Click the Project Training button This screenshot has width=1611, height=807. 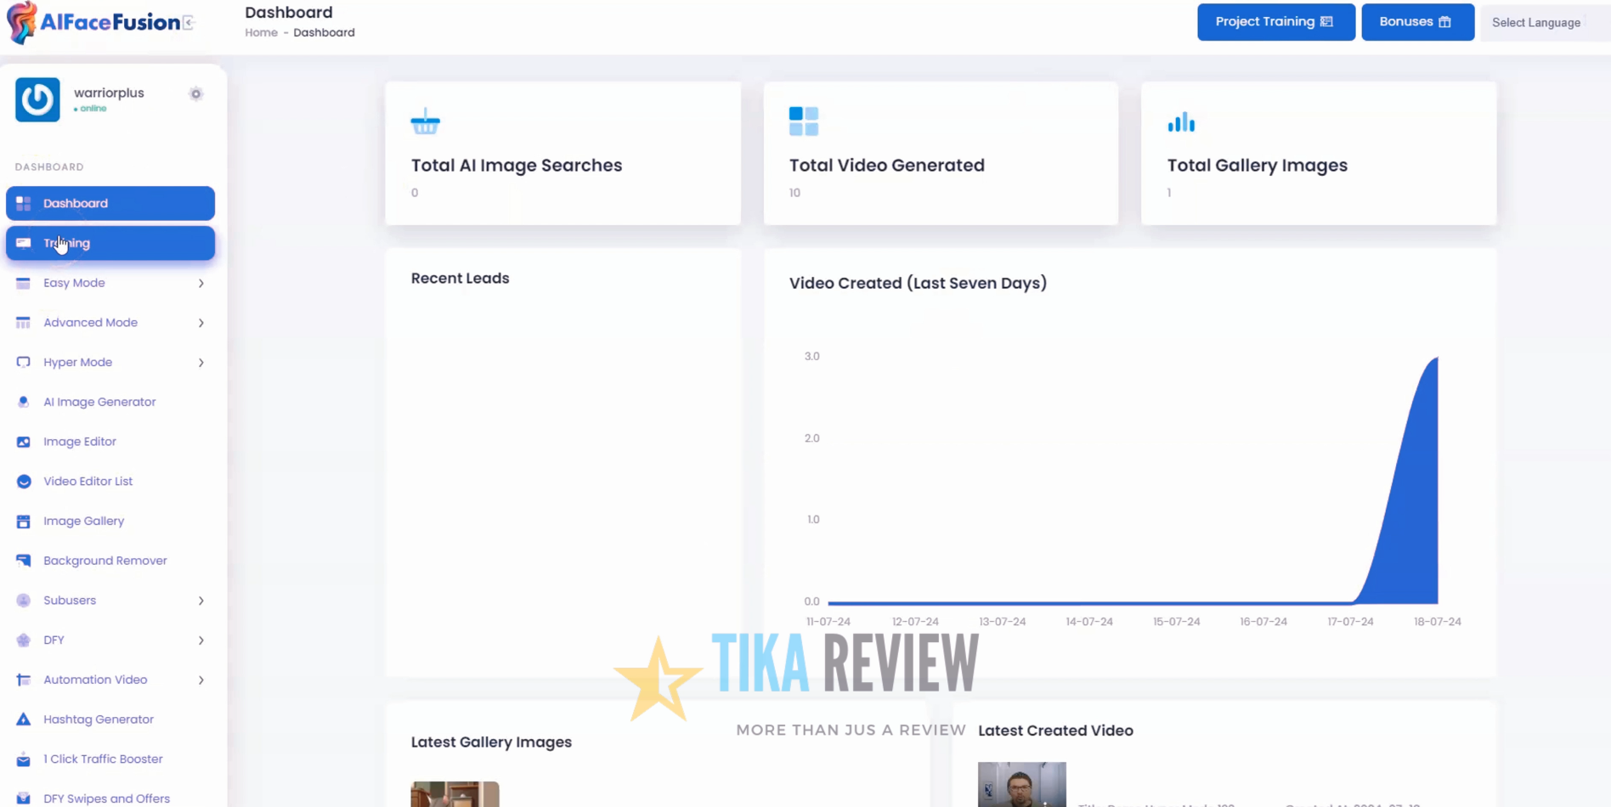pos(1275,22)
